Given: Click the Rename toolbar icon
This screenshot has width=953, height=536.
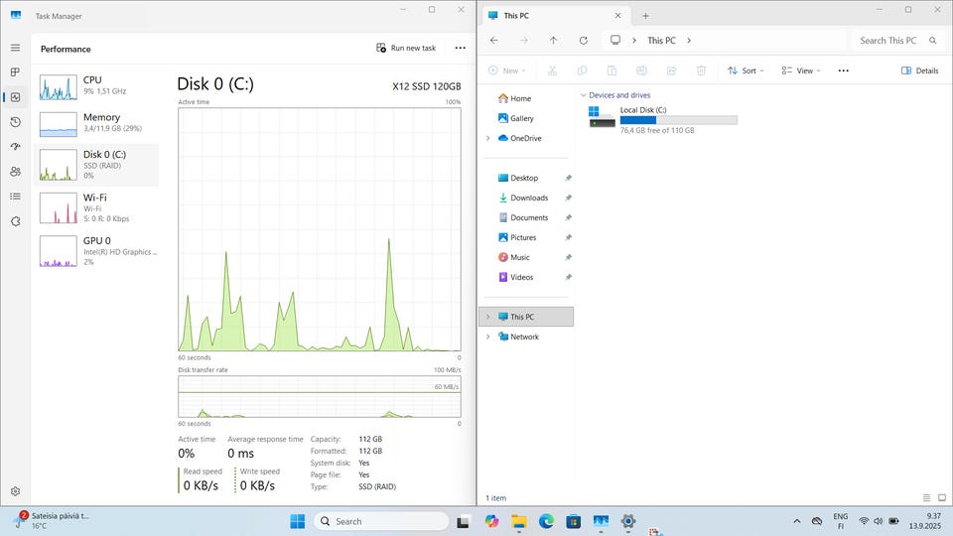Looking at the screenshot, I should point(641,70).
